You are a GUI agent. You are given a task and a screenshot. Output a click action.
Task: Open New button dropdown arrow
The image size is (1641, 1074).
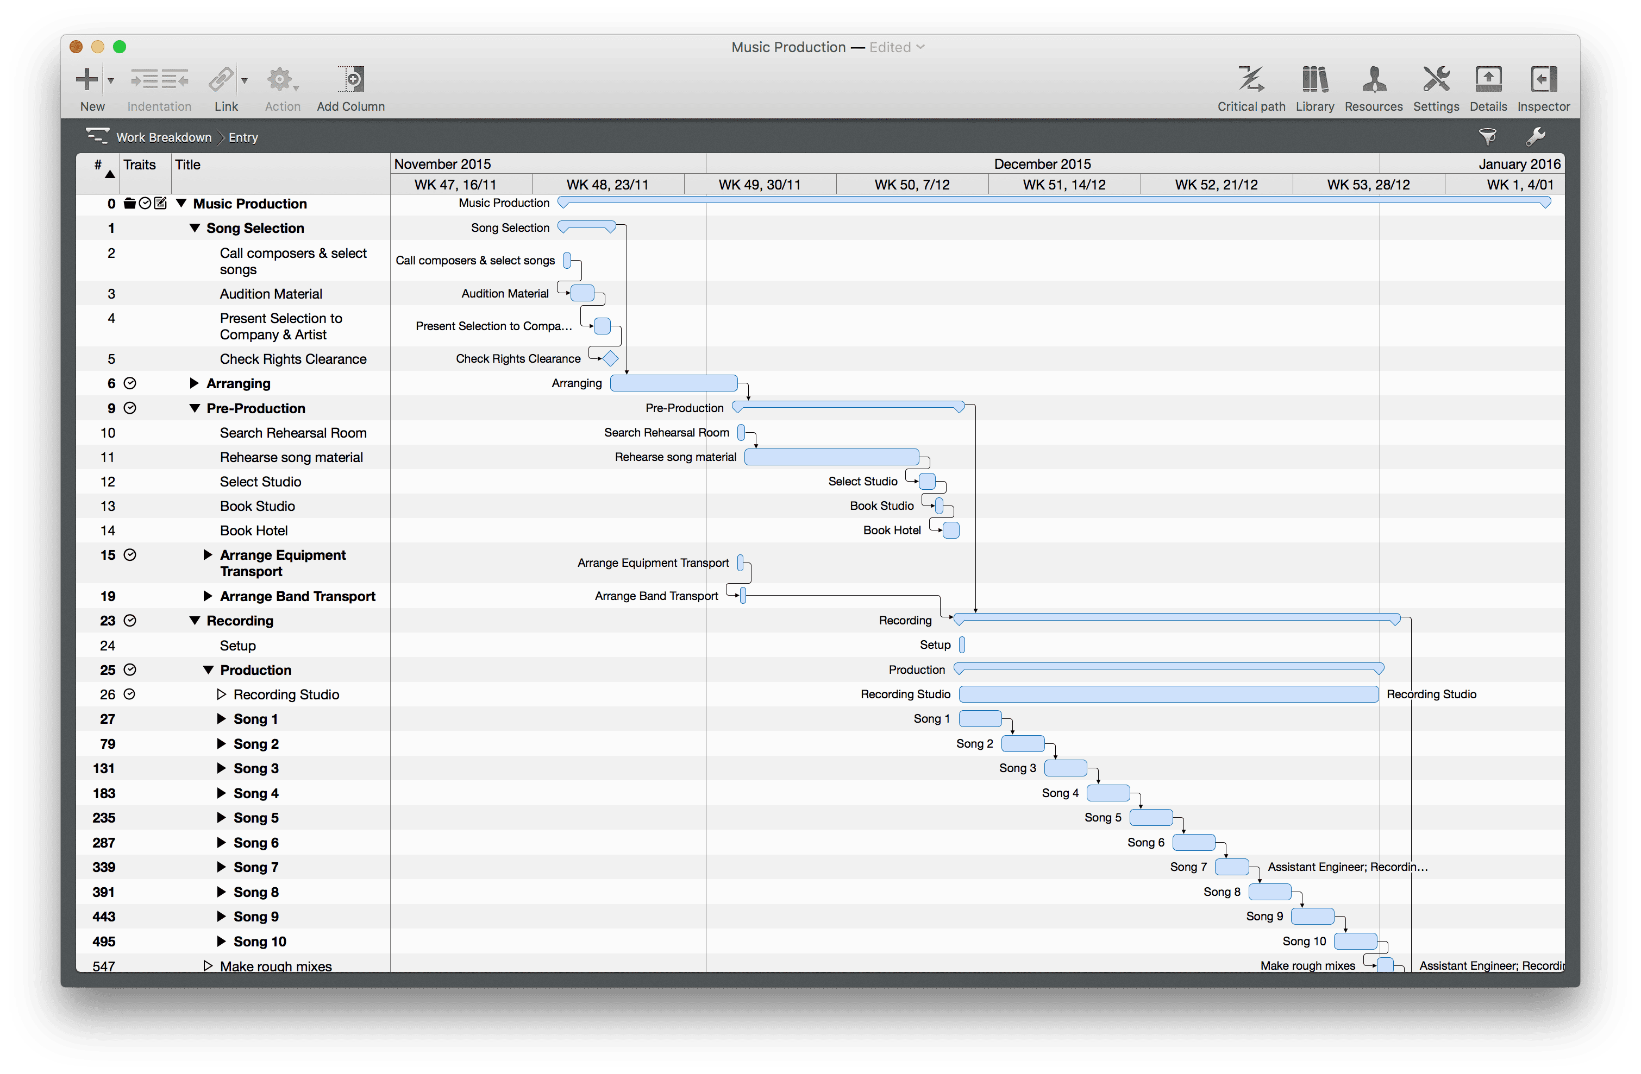tap(111, 80)
